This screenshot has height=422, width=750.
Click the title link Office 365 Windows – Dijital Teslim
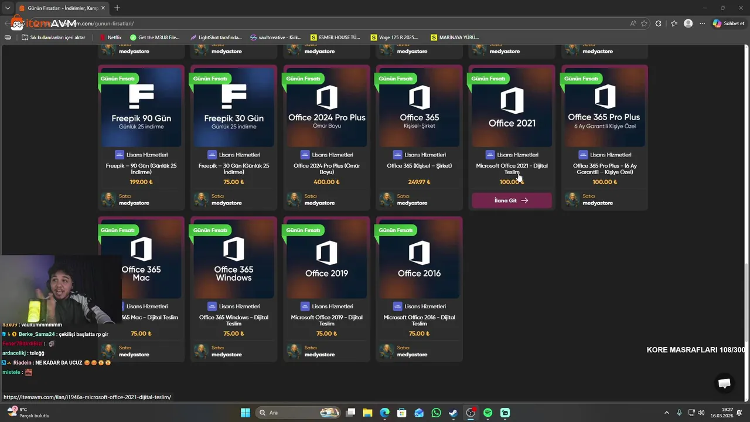[234, 321]
